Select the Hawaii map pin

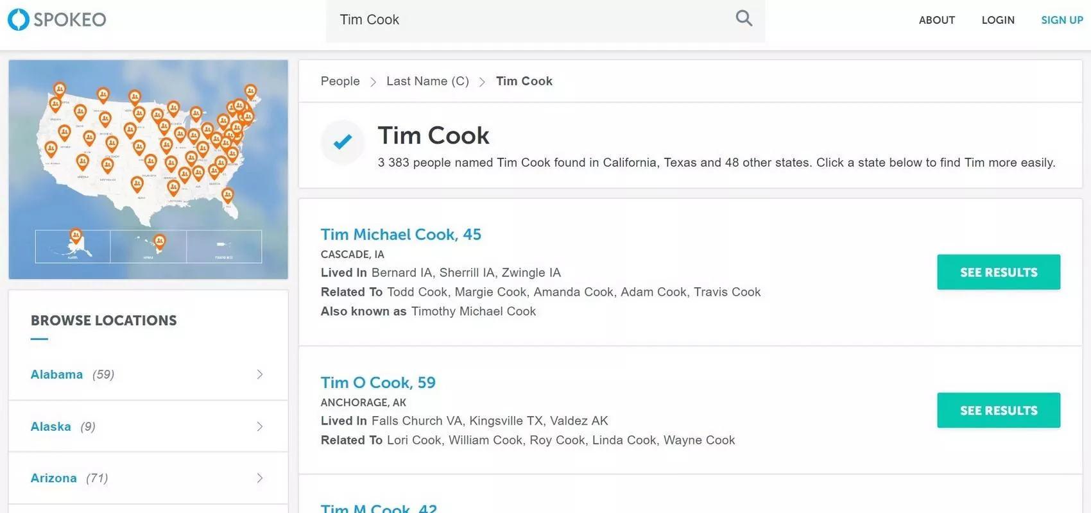(x=160, y=241)
